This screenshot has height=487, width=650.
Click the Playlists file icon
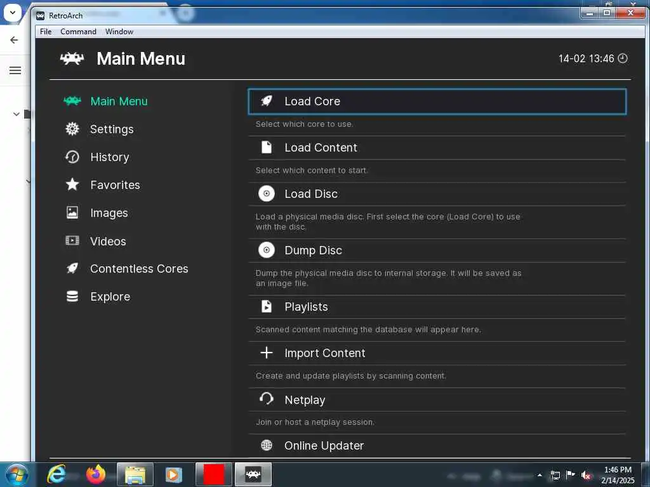click(x=267, y=306)
